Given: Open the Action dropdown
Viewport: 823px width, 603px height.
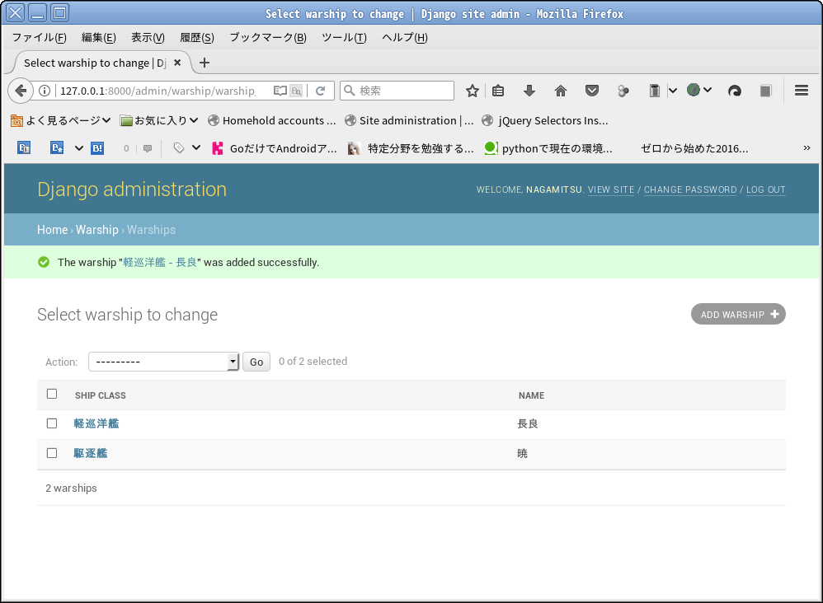Looking at the screenshot, I should coord(164,362).
